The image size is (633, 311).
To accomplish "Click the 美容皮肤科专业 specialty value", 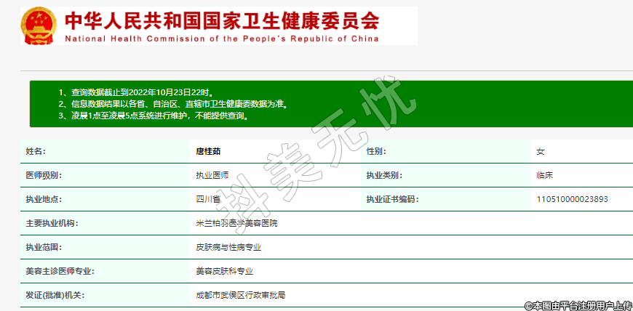I will click(225, 271).
